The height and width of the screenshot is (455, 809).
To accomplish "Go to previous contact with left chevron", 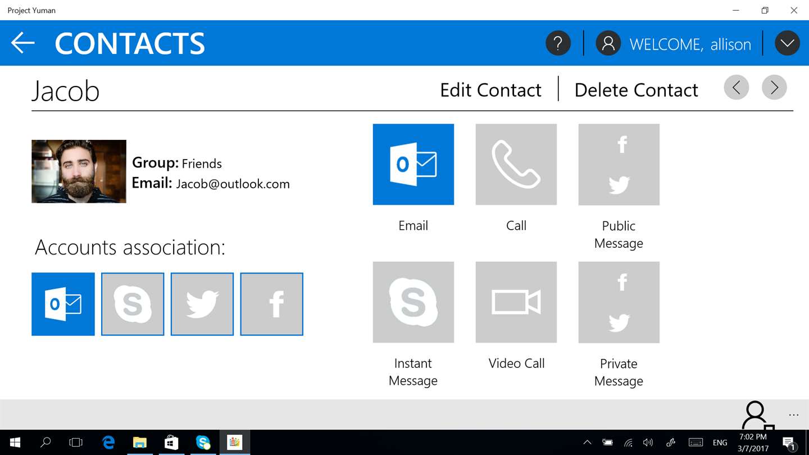I will 737,88.
